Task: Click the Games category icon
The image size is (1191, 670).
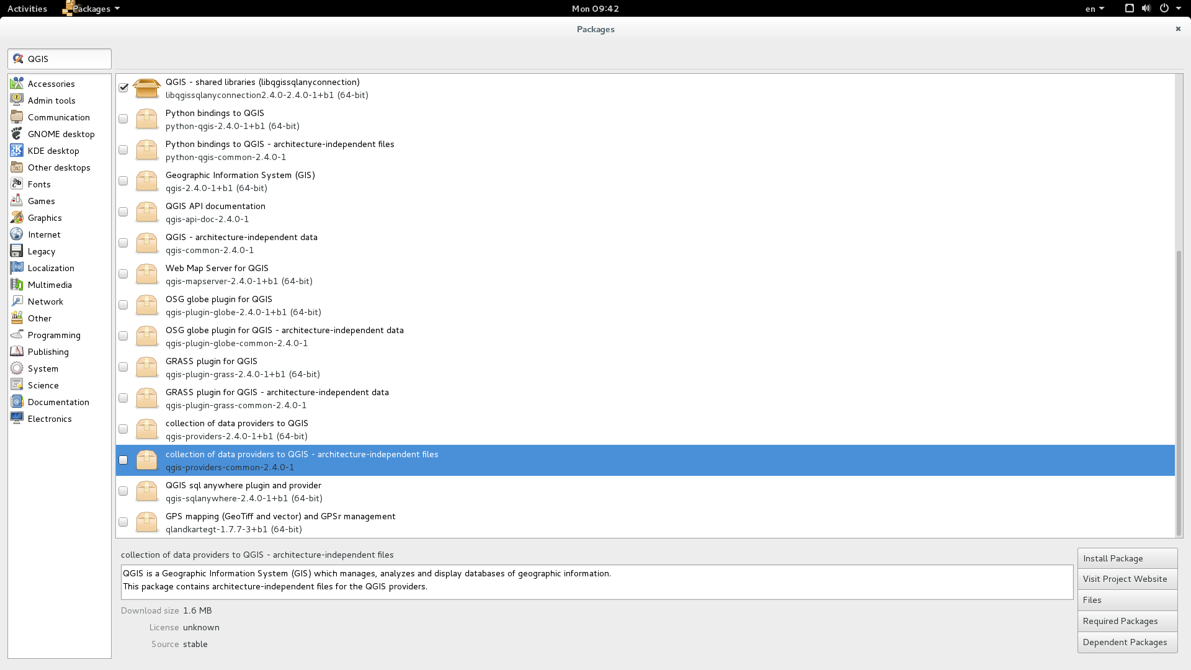Action: click(17, 200)
